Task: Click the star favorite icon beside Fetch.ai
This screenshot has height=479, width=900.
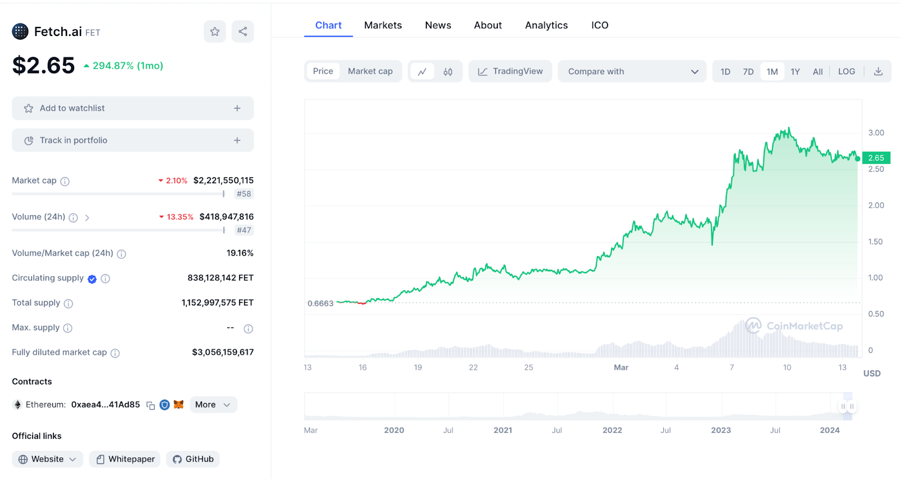Action: [x=215, y=32]
